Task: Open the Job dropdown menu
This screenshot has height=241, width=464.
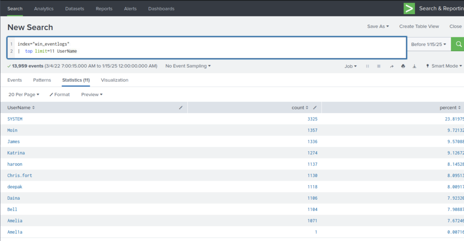Action: 350,66
